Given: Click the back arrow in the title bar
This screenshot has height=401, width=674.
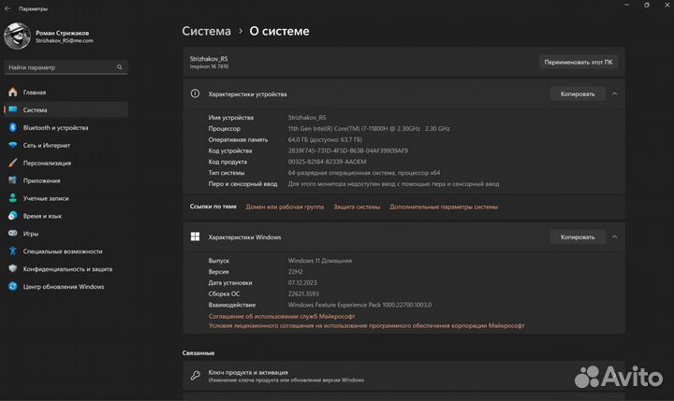Looking at the screenshot, I should click(7, 8).
